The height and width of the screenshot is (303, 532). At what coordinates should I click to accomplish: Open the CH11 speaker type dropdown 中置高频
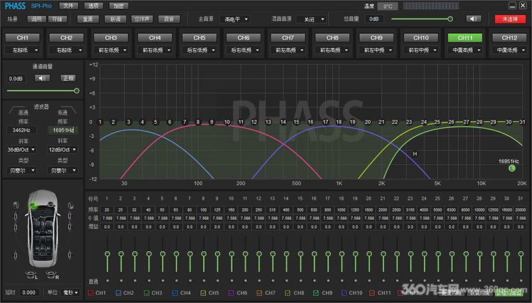point(465,50)
